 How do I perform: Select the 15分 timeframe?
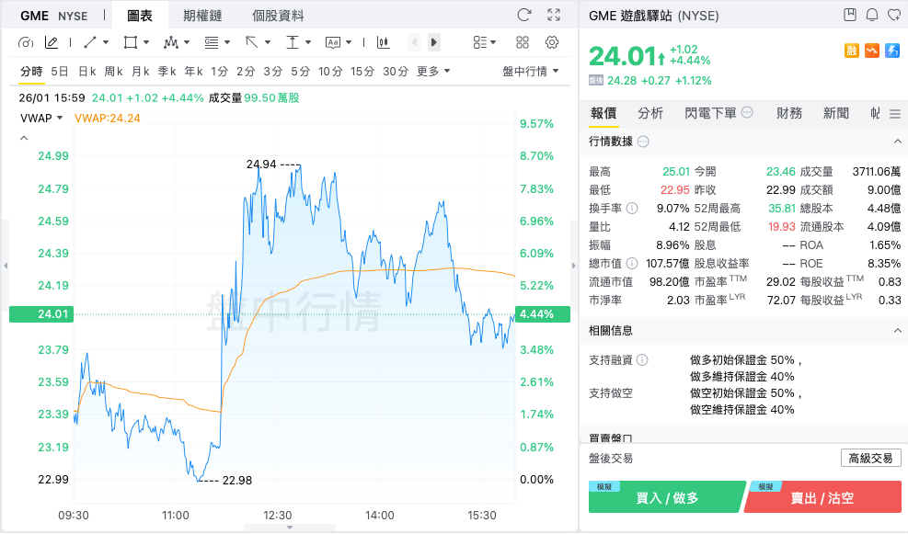(362, 71)
